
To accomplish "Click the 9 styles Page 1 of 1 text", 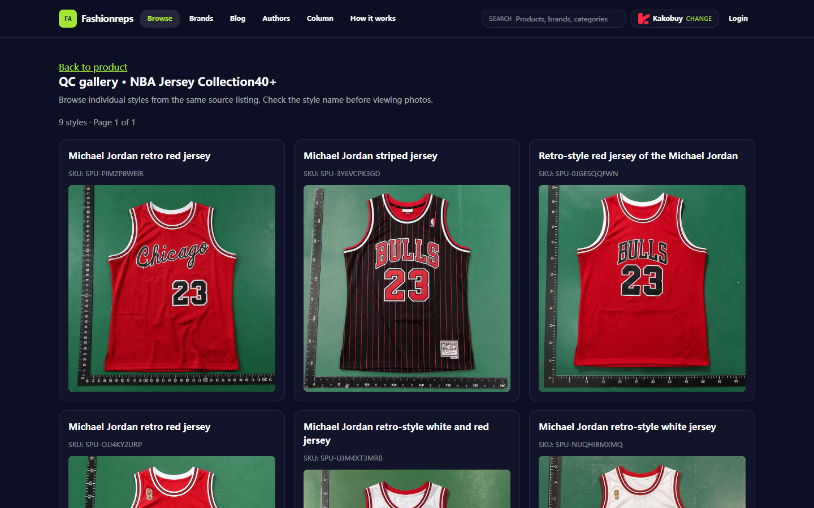I will [97, 122].
